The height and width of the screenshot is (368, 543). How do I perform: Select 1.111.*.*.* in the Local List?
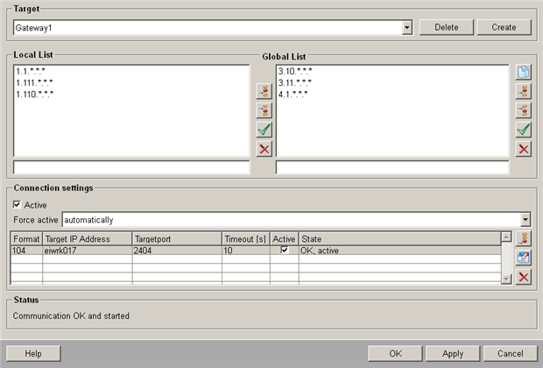(35, 82)
